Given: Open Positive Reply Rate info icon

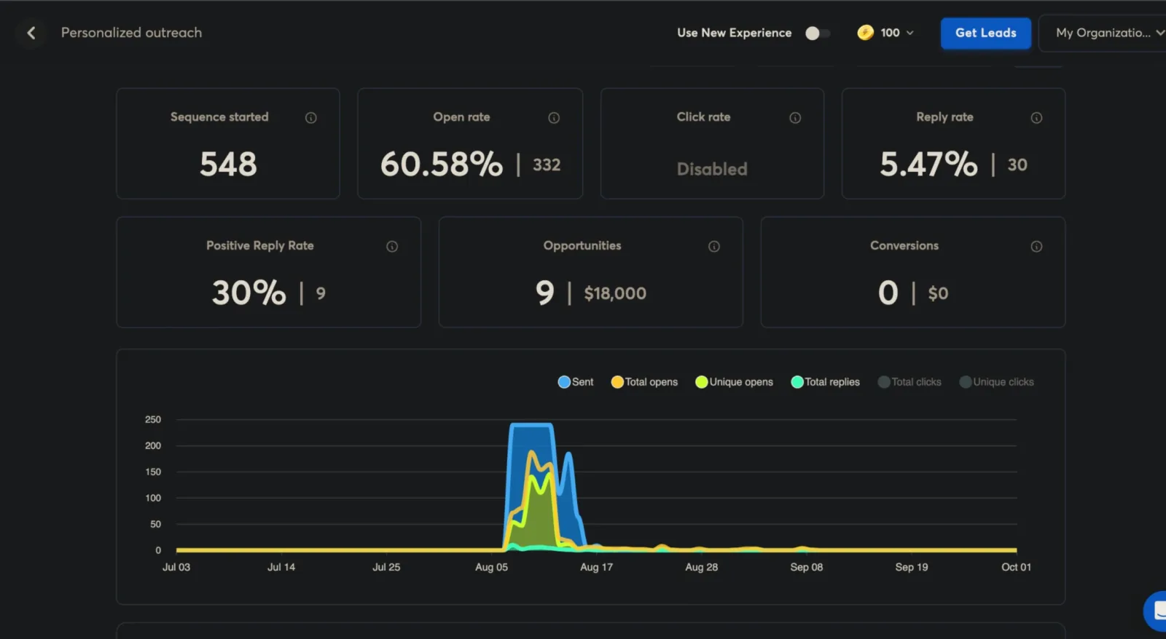Looking at the screenshot, I should point(392,247).
